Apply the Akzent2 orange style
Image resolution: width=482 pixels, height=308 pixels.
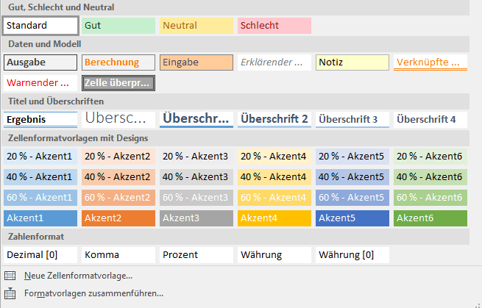118,218
